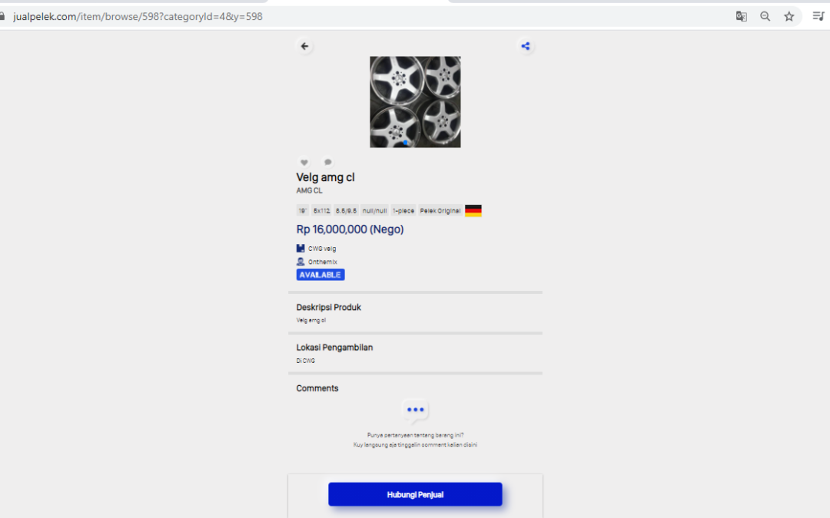
Task: Open the zoom magnifier icon in address bar
Action: pyautogui.click(x=765, y=16)
